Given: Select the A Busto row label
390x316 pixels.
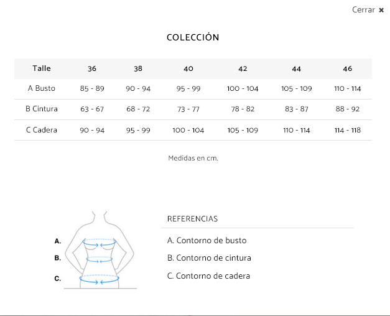Looking at the screenshot, I should pyautogui.click(x=42, y=88).
